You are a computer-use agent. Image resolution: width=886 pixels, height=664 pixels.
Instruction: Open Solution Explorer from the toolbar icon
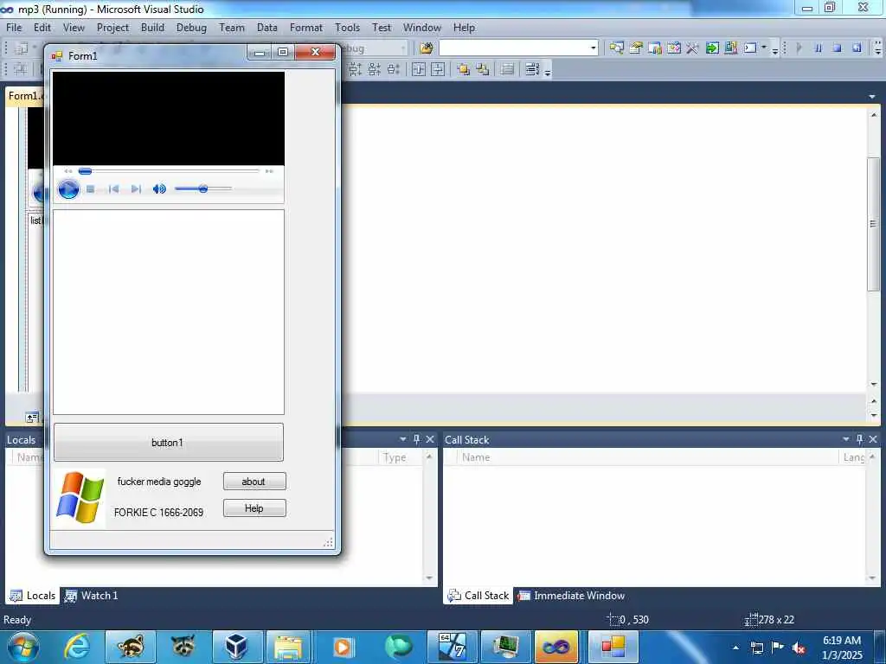click(616, 48)
